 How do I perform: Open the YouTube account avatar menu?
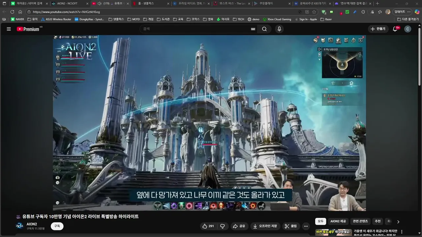(407, 29)
